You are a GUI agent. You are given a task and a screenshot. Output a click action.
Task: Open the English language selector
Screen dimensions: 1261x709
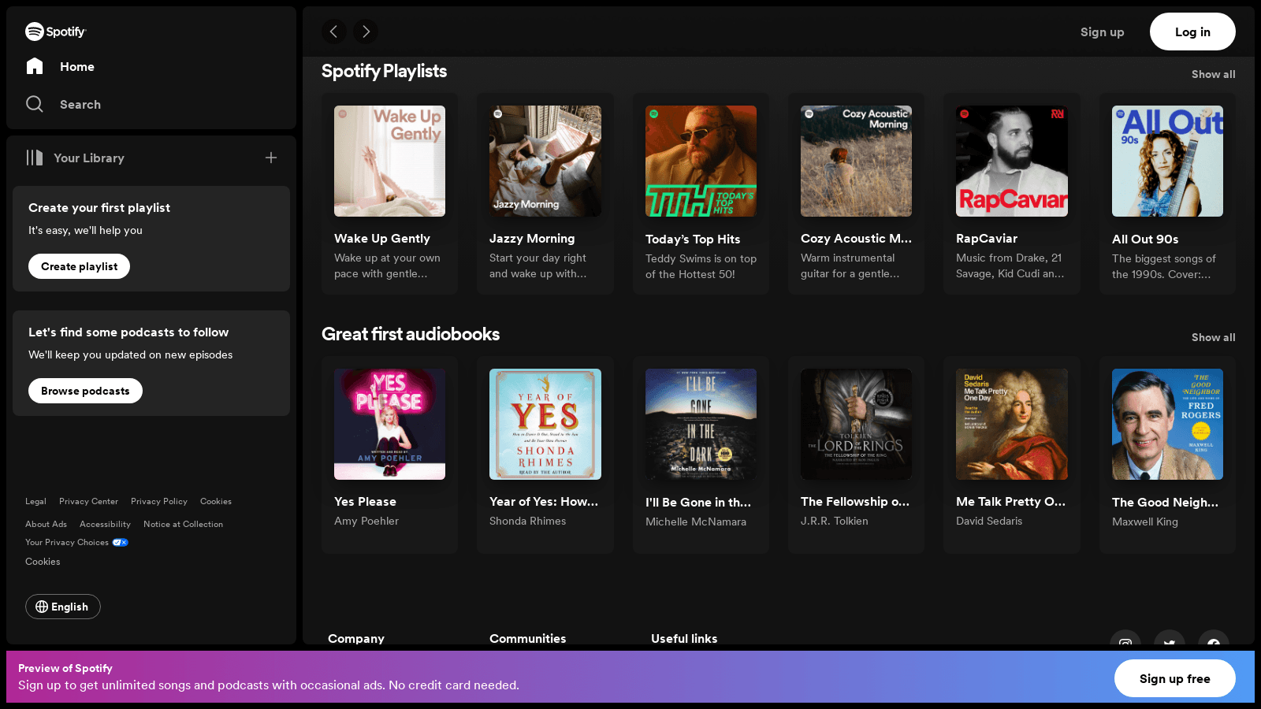point(63,607)
